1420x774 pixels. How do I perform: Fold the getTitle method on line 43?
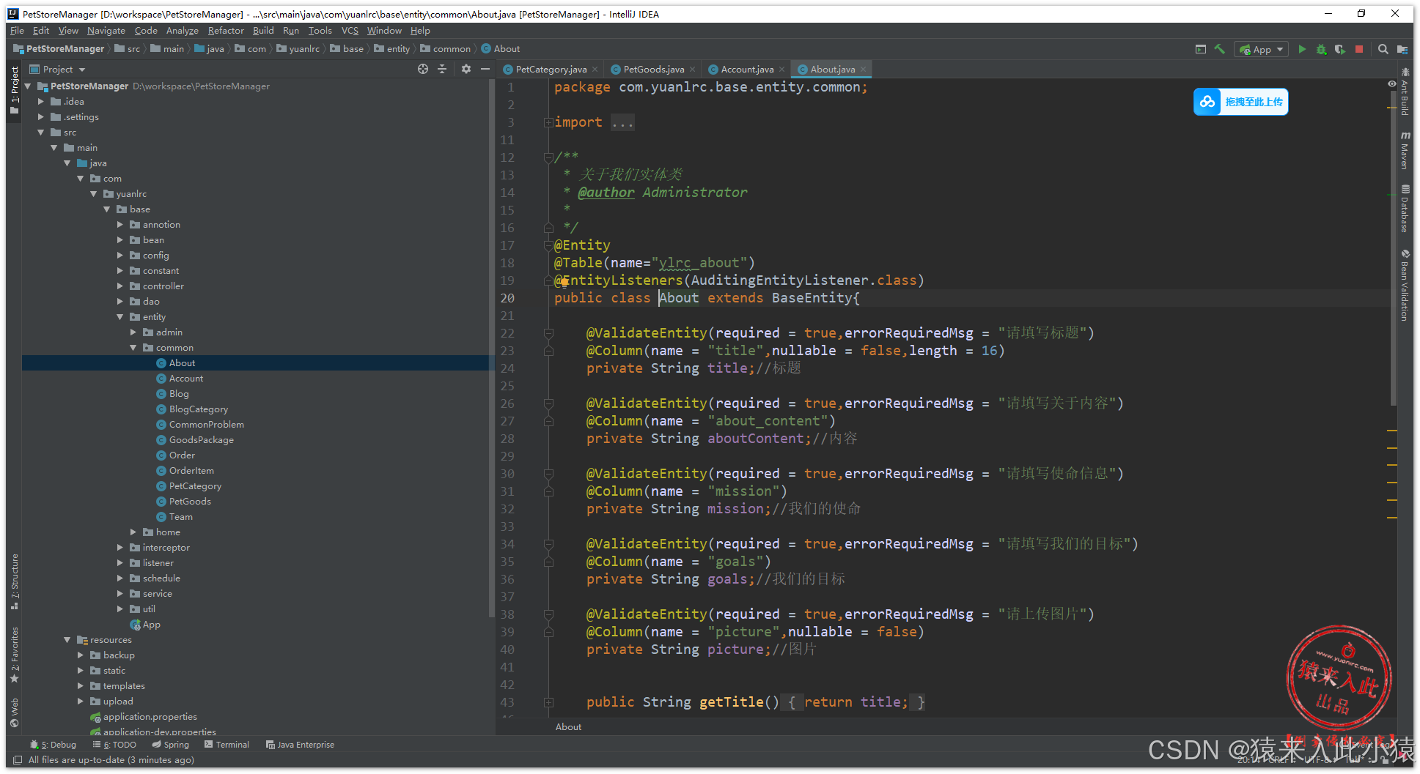pyautogui.click(x=548, y=702)
